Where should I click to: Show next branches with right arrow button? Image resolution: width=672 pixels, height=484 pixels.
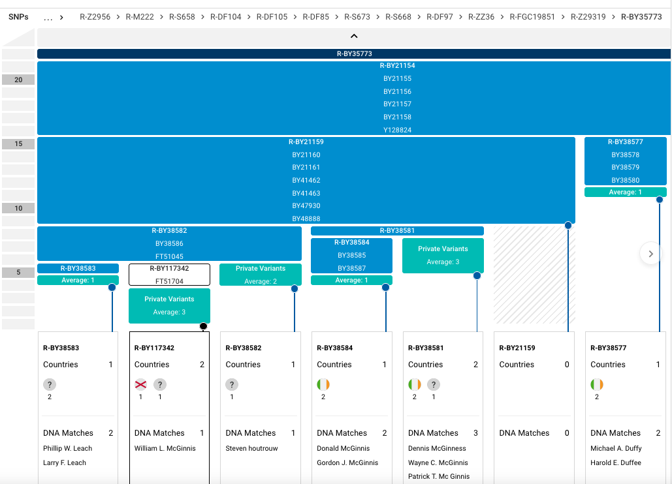tap(650, 254)
